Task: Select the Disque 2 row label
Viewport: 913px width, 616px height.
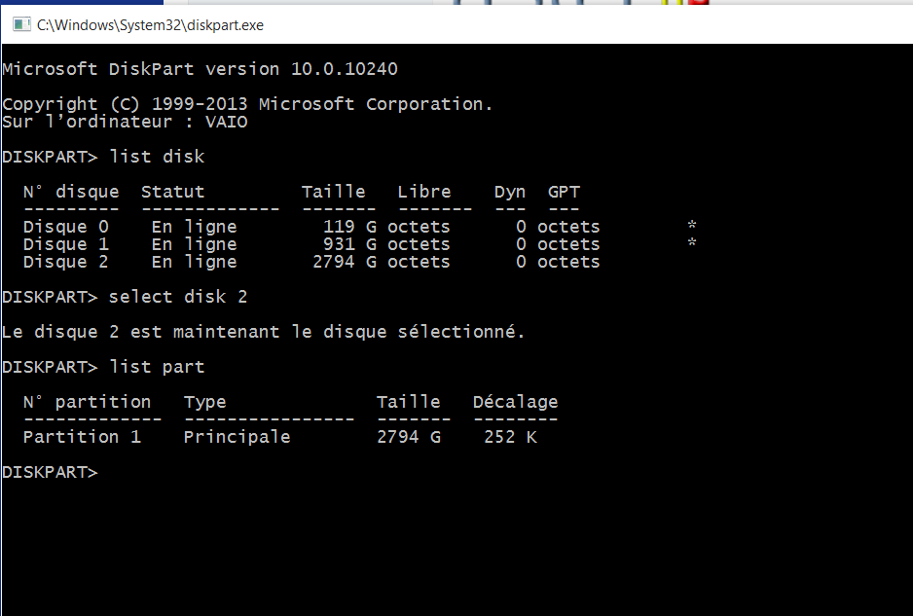Action: (x=65, y=262)
